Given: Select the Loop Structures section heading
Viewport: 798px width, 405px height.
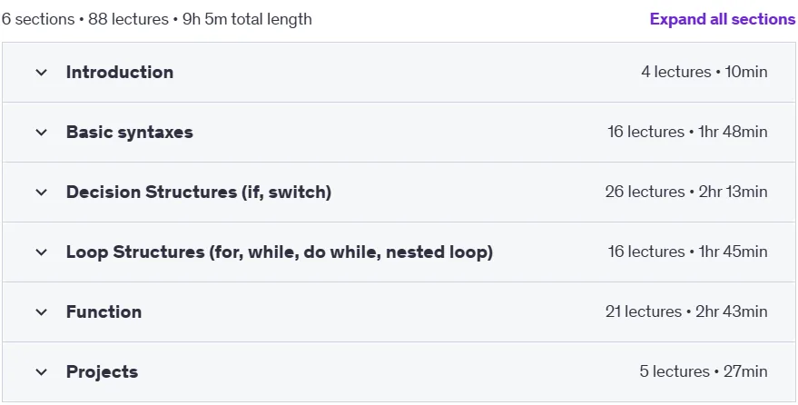Looking at the screenshot, I should [280, 252].
